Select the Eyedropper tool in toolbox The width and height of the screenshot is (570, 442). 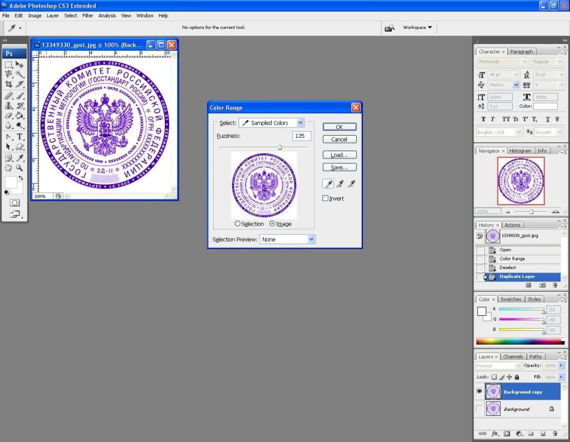[19, 158]
